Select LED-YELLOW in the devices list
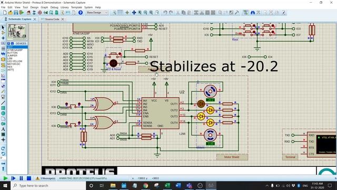Screen dimensions: 337x190 [15, 61]
